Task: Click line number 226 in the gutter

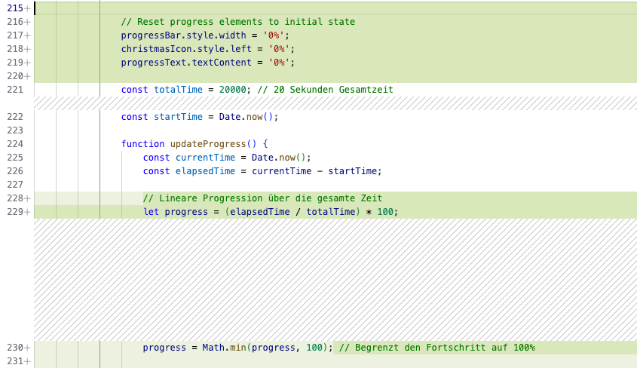Action: point(15,171)
